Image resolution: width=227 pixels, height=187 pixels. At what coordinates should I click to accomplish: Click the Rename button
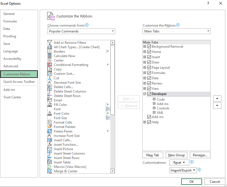point(200,155)
